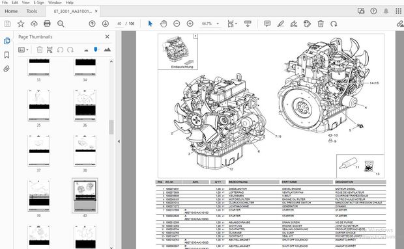
Task: Select page 38 thumbnail
Action: (x=85, y=151)
